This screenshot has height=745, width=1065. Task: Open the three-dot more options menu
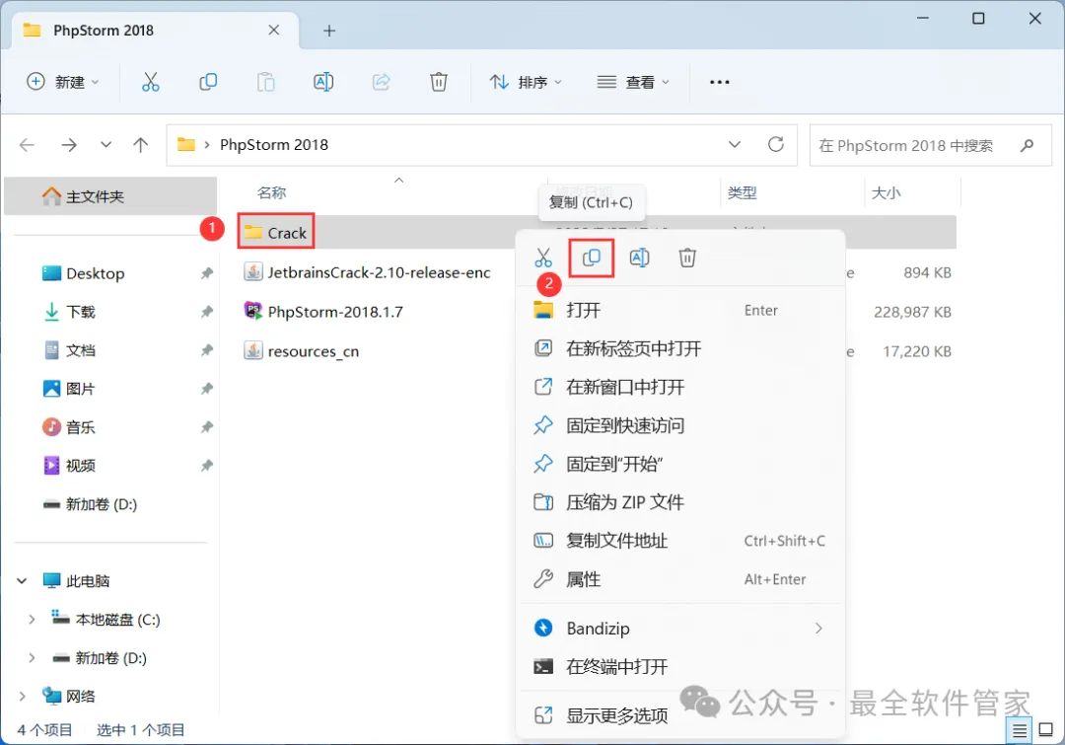[719, 82]
